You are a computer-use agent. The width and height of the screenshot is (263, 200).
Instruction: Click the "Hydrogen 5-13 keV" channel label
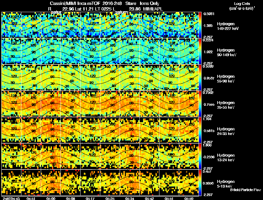(226, 184)
